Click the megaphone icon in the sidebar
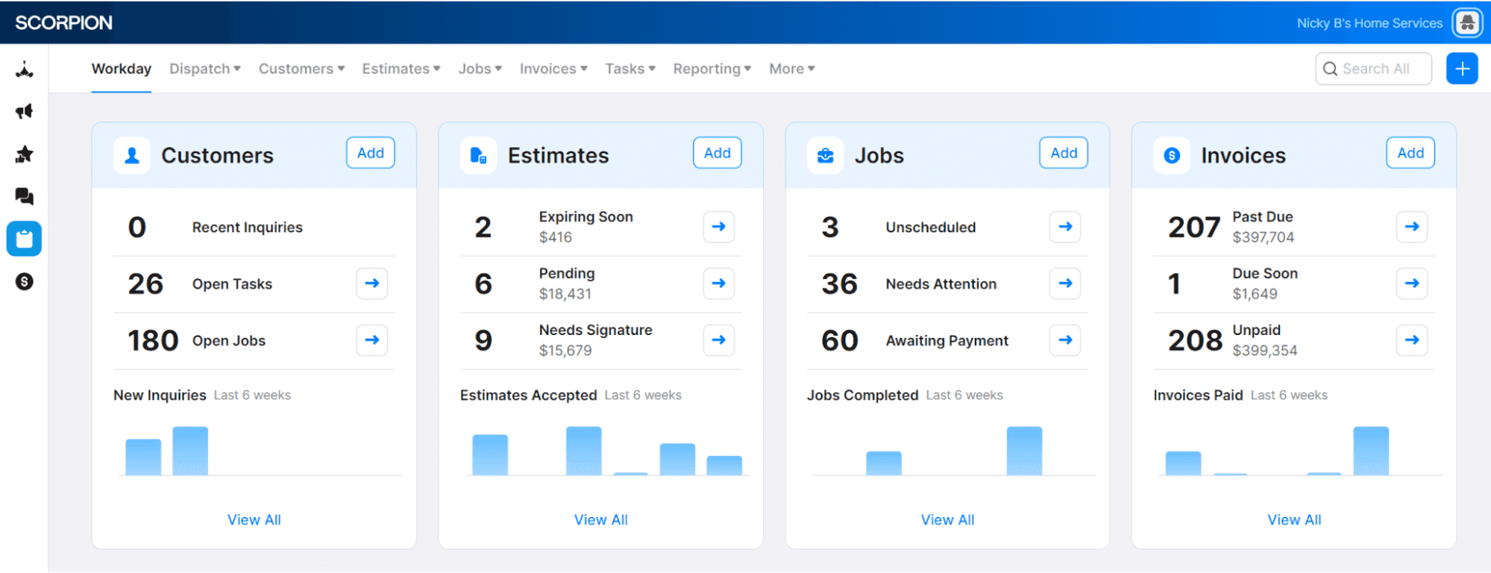Image resolution: width=1491 pixels, height=573 pixels. [x=24, y=112]
